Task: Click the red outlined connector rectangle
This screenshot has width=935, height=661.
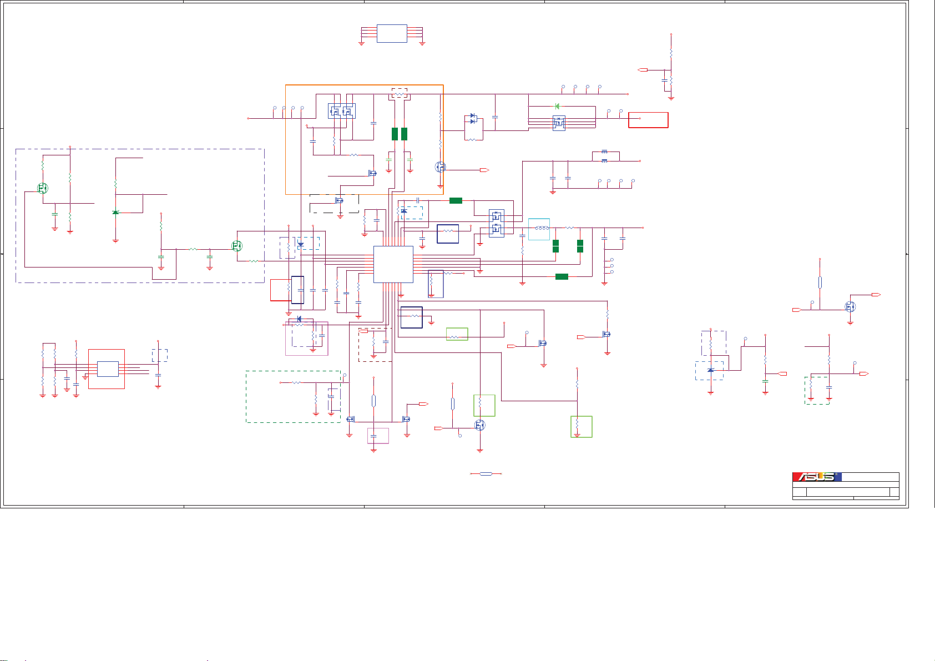Action: tap(648, 120)
